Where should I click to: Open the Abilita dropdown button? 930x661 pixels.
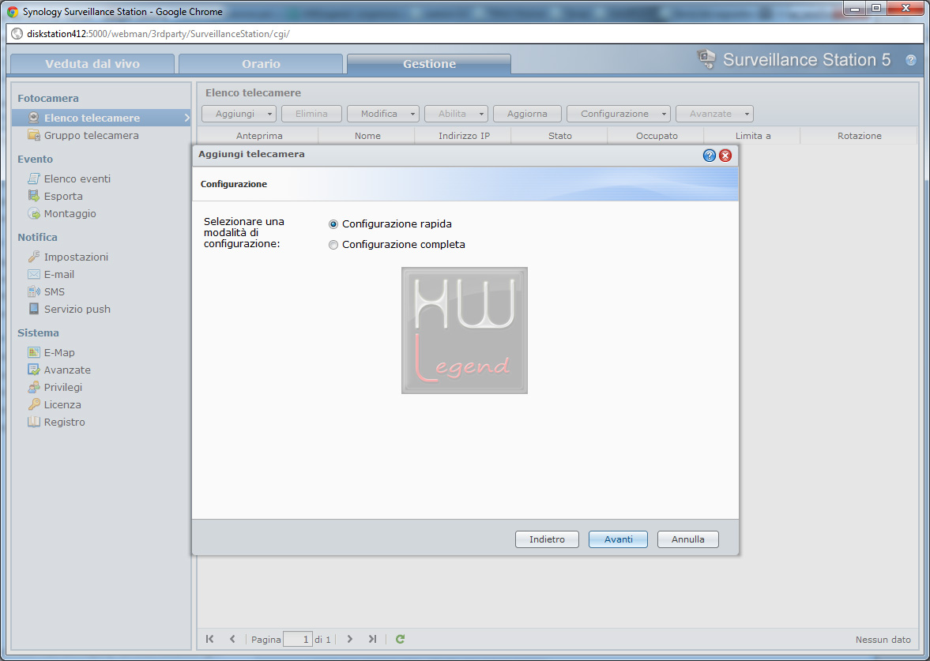(x=456, y=114)
